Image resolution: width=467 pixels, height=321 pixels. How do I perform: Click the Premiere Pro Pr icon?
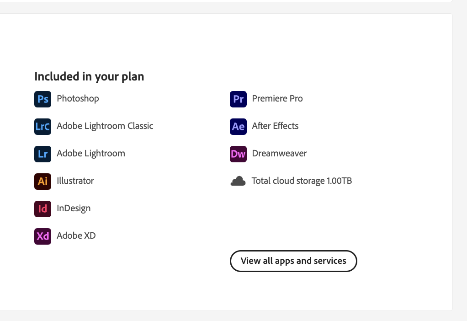[x=238, y=99]
